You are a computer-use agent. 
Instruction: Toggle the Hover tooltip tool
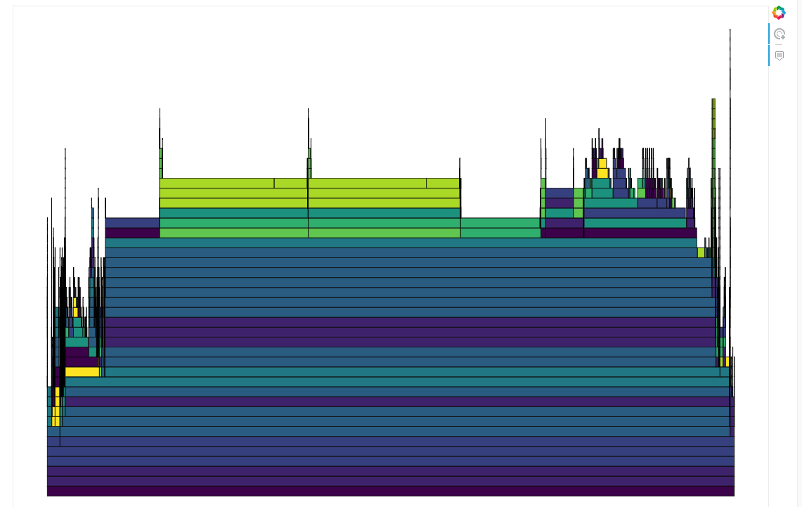point(779,56)
